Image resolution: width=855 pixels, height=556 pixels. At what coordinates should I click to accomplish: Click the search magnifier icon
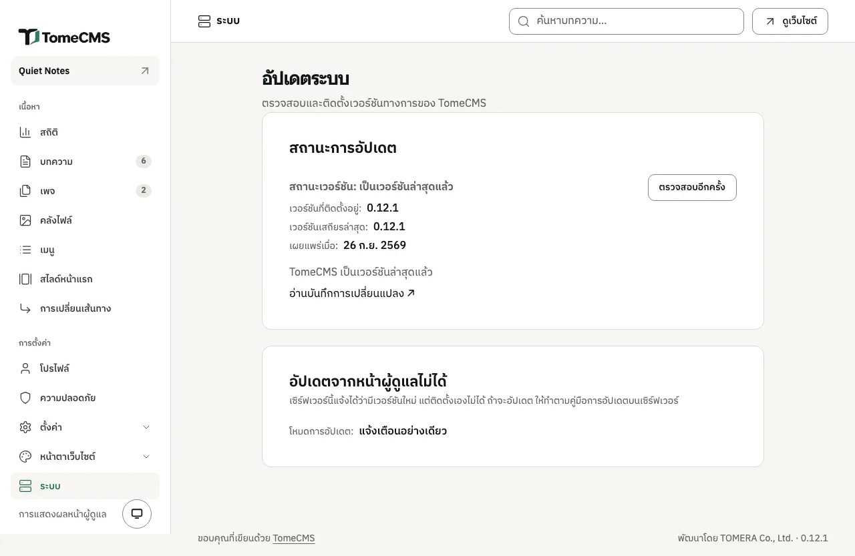pyautogui.click(x=524, y=21)
